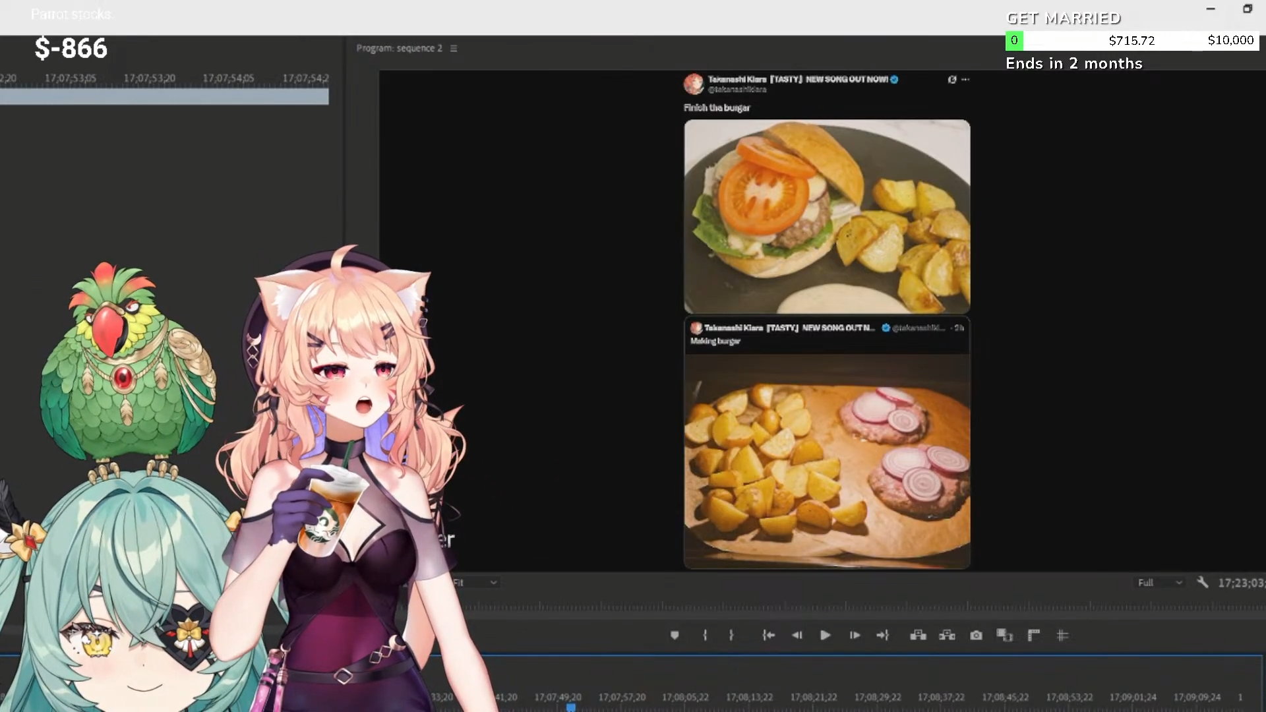
Task: Click the Grok icon on the tweet
Action: (952, 79)
